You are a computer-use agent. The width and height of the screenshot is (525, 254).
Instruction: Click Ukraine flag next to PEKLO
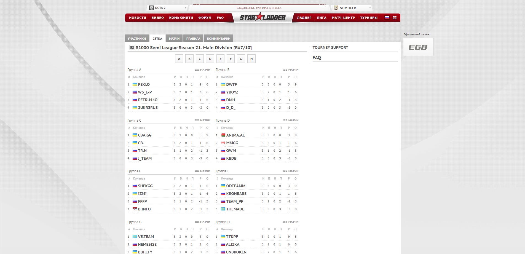tap(135, 84)
